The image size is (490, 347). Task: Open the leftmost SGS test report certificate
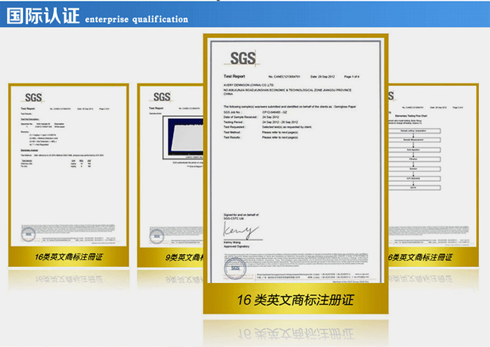[69, 175]
